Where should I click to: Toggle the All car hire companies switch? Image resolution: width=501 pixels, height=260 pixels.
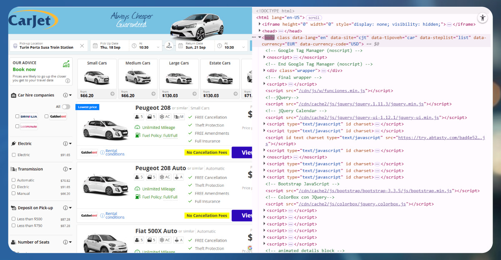tap(66, 107)
